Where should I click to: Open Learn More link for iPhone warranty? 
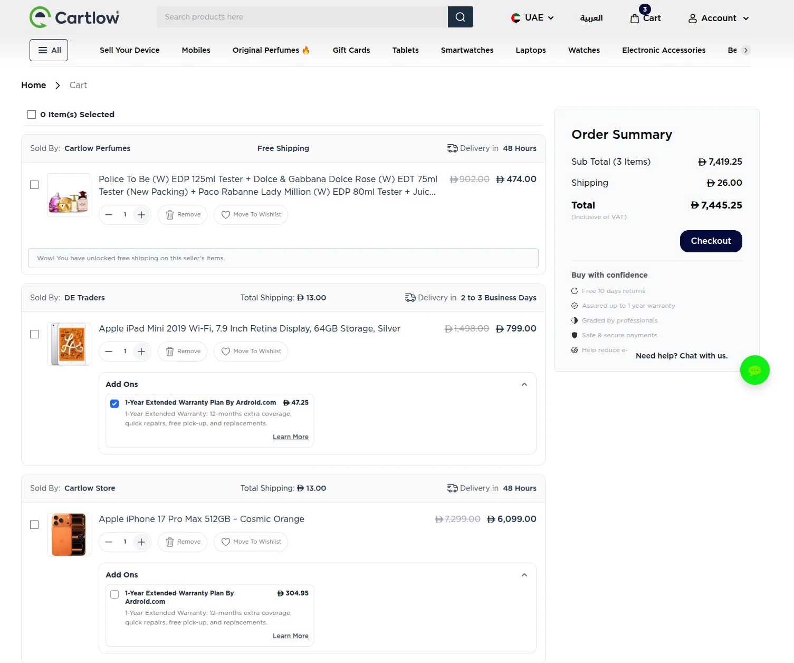tap(290, 636)
